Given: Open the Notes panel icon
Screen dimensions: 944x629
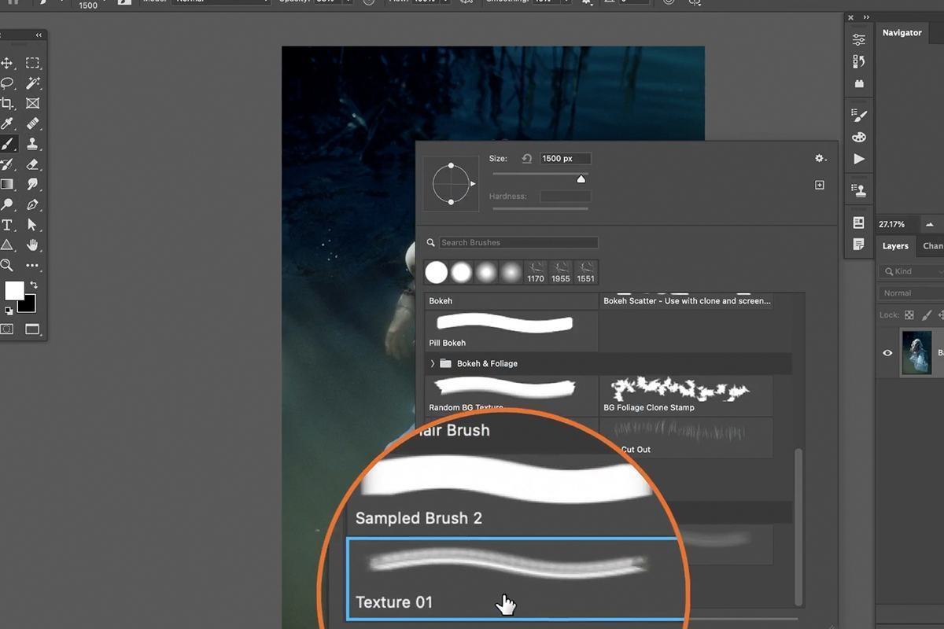Looking at the screenshot, I should coord(859,244).
